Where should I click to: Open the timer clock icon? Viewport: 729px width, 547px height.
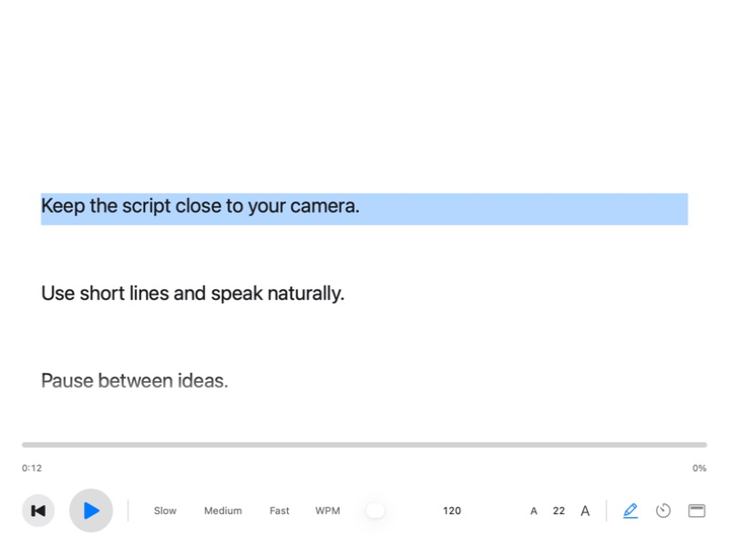pos(663,511)
